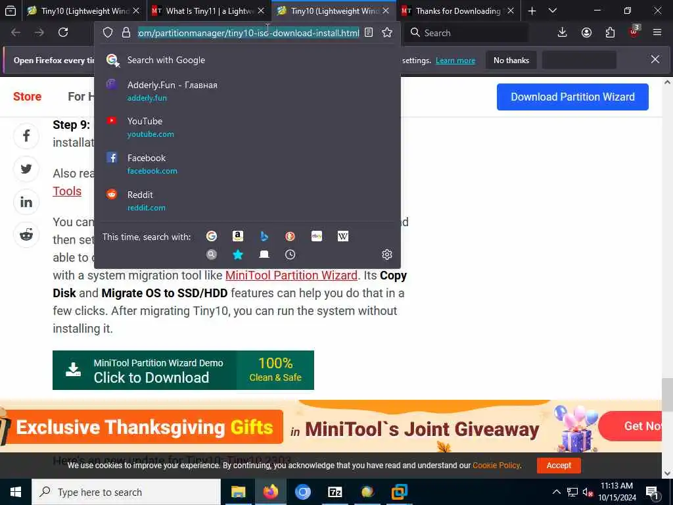Click No thanks on Firefox notification

[x=511, y=60]
